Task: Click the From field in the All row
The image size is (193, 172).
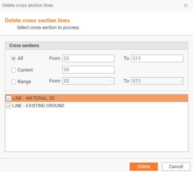Action: pos(88,58)
